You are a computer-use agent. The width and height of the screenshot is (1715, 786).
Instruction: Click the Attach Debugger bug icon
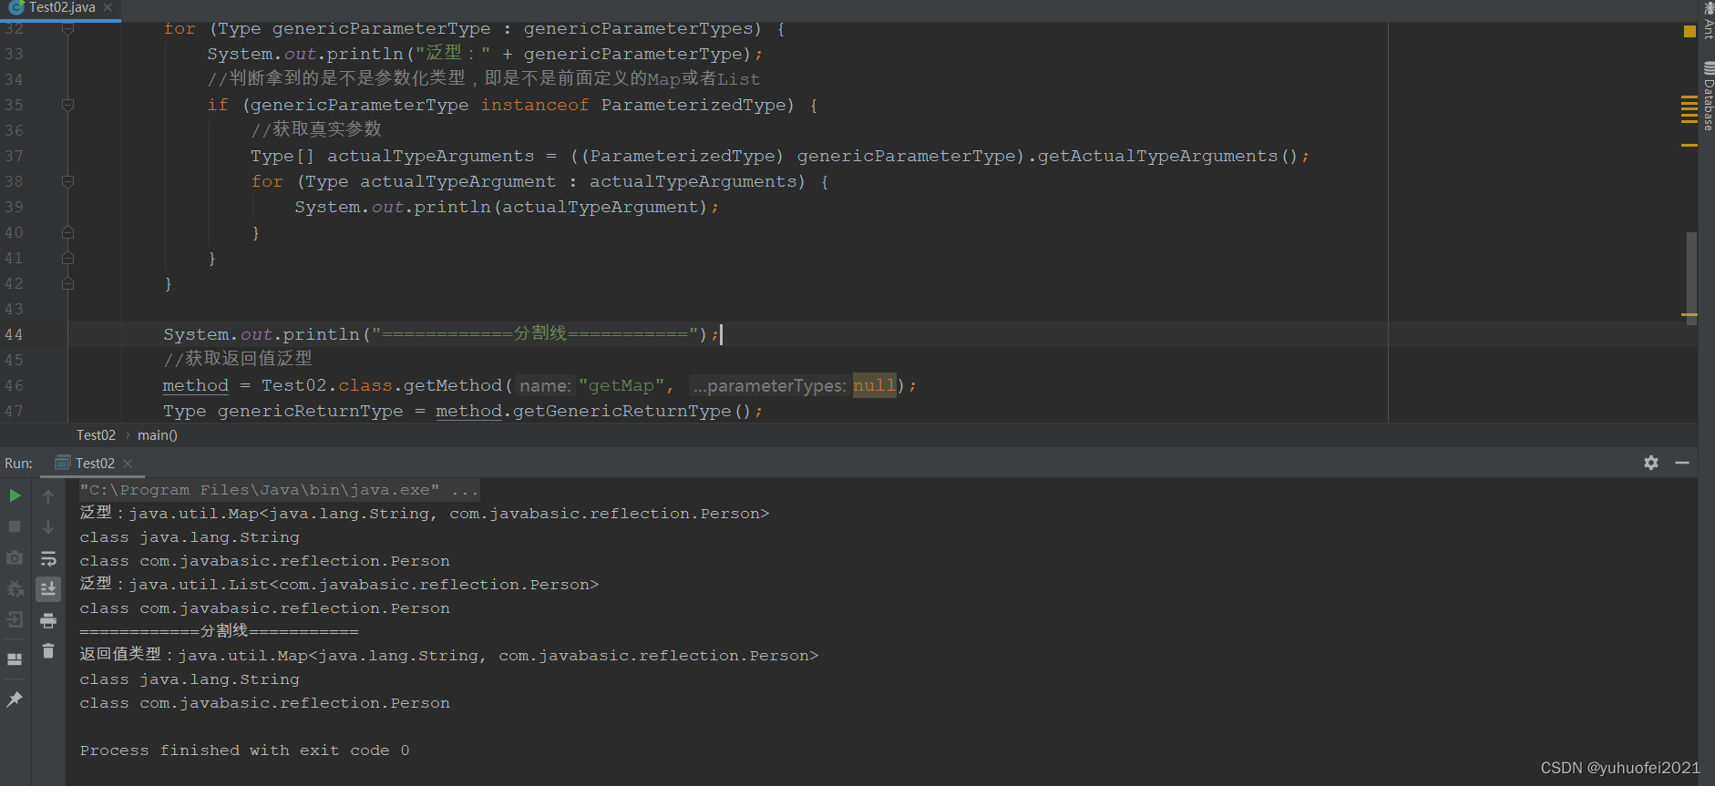(x=15, y=589)
